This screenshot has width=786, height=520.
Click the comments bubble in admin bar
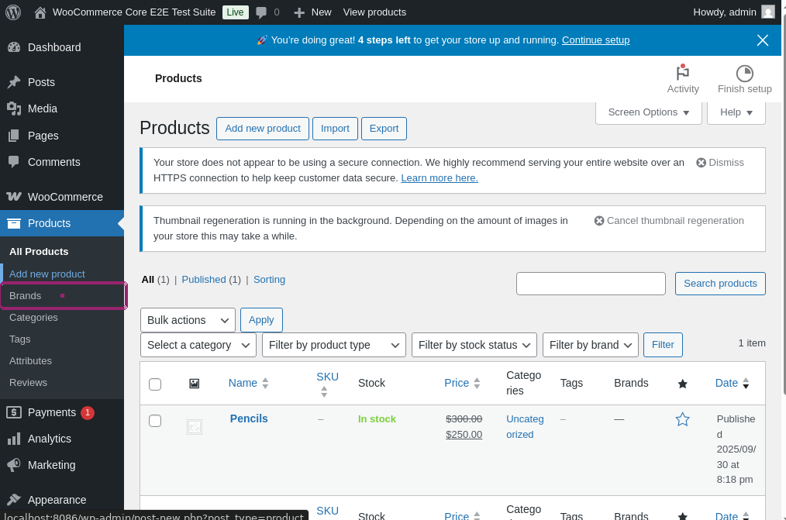262,12
